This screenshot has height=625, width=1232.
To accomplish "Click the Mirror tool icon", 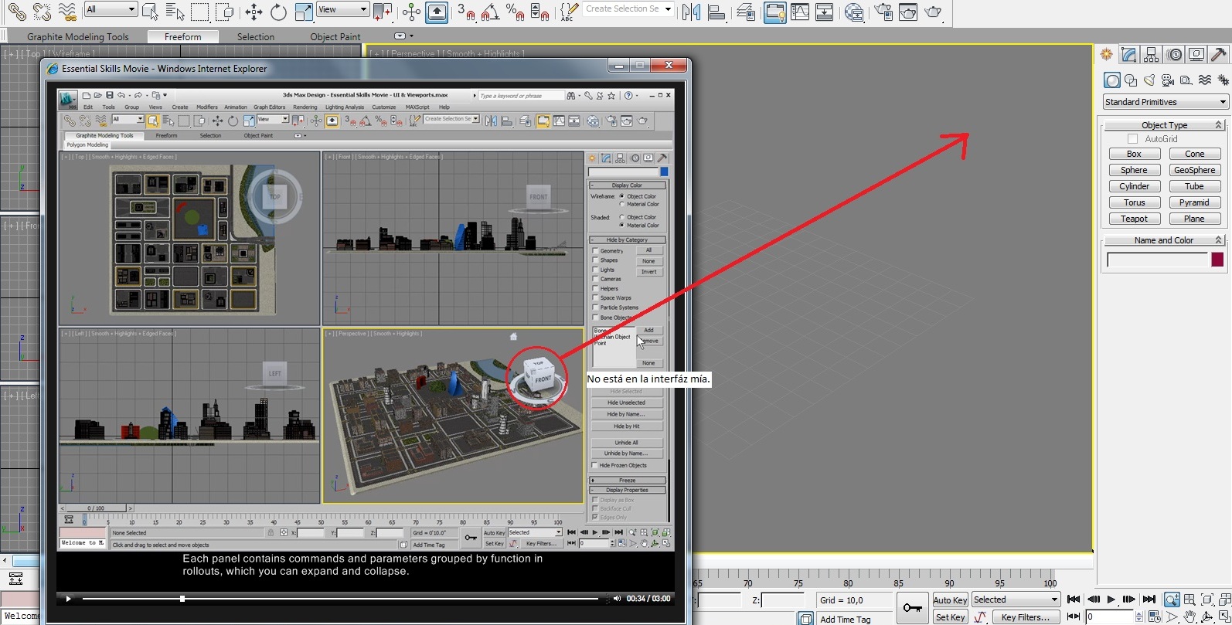I will tap(691, 12).
